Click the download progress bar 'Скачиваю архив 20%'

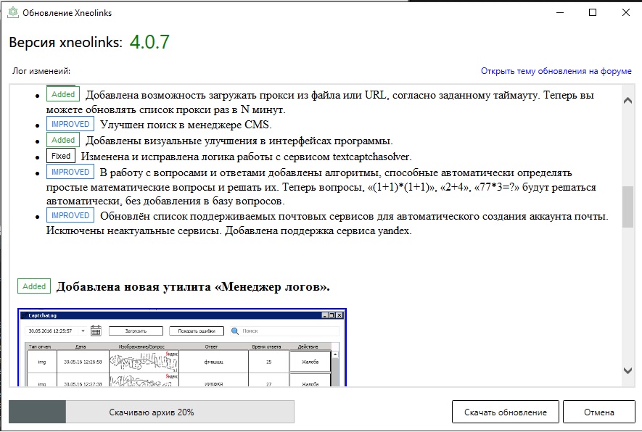152,412
